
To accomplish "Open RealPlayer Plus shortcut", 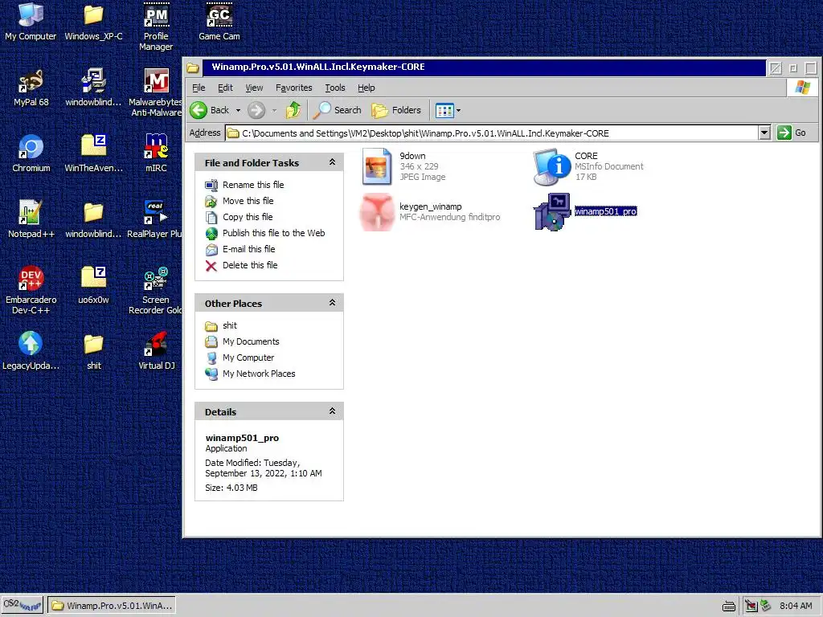I will tap(156, 219).
